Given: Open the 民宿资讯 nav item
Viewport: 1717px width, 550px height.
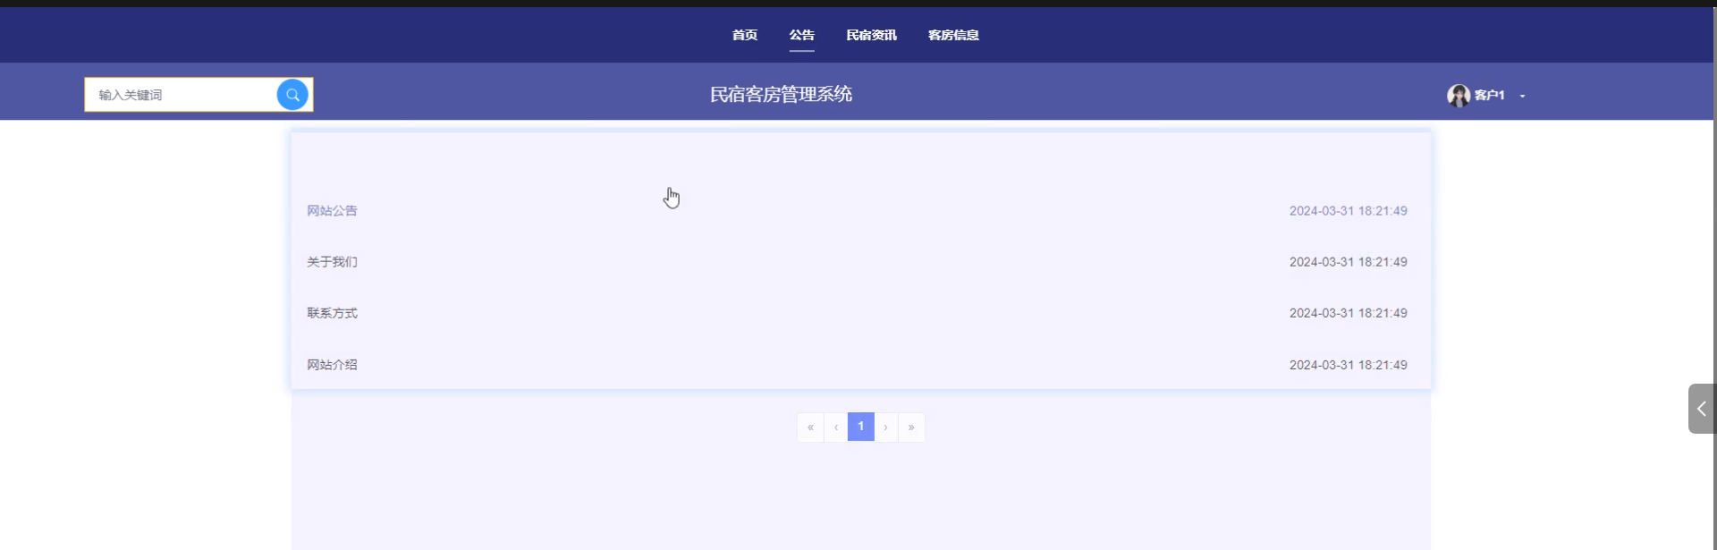Looking at the screenshot, I should [x=871, y=35].
